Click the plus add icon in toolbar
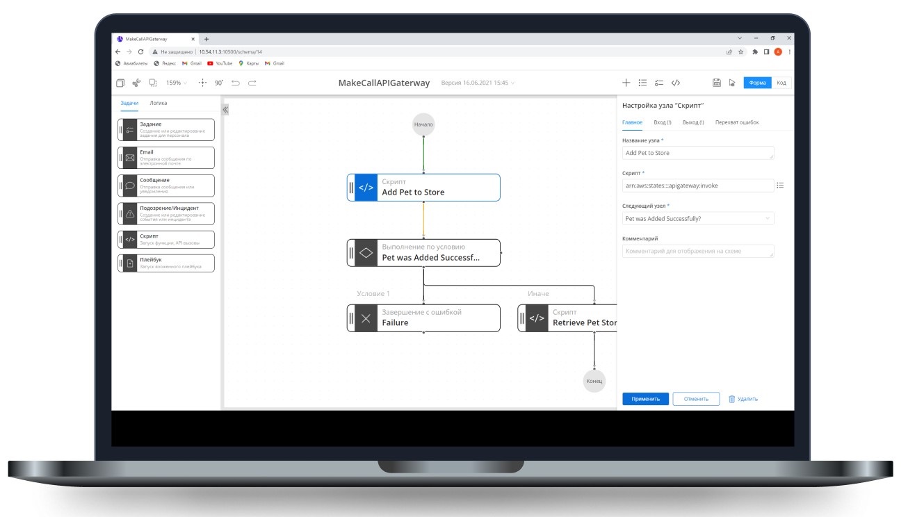Screen dimensions: 908x517 point(626,83)
